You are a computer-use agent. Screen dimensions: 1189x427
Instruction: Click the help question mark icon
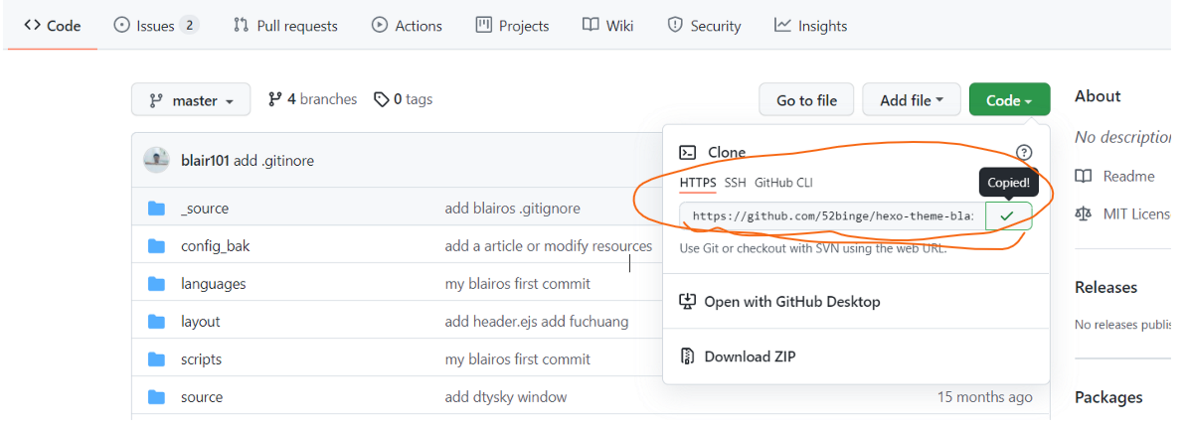coord(1024,152)
